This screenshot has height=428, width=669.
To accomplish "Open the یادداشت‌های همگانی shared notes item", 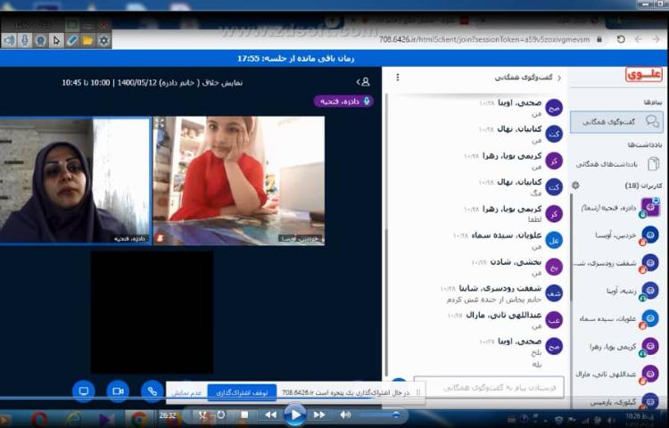I will [x=616, y=164].
